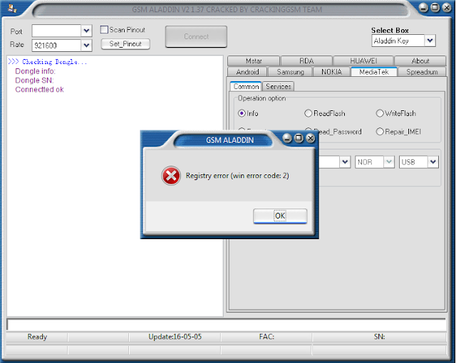
Task: Click the 'Connectted ok' log line
Action: [39, 90]
